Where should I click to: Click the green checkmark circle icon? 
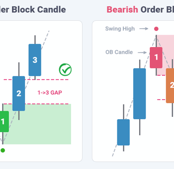(x=65, y=70)
